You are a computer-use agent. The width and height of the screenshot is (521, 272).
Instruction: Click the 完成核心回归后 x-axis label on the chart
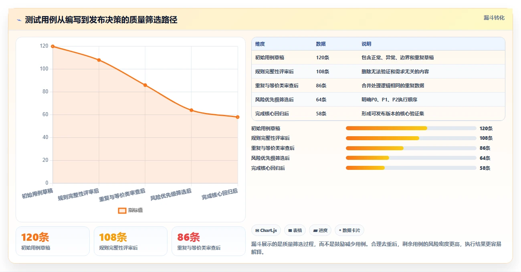220,194
